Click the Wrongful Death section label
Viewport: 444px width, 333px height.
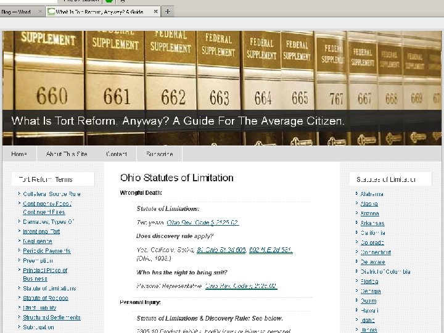(141, 193)
